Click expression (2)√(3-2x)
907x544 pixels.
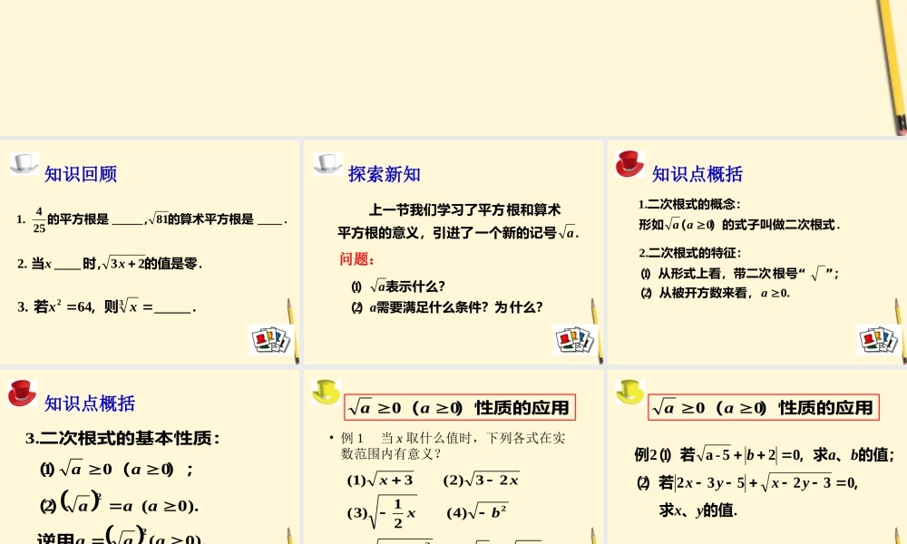pos(482,480)
